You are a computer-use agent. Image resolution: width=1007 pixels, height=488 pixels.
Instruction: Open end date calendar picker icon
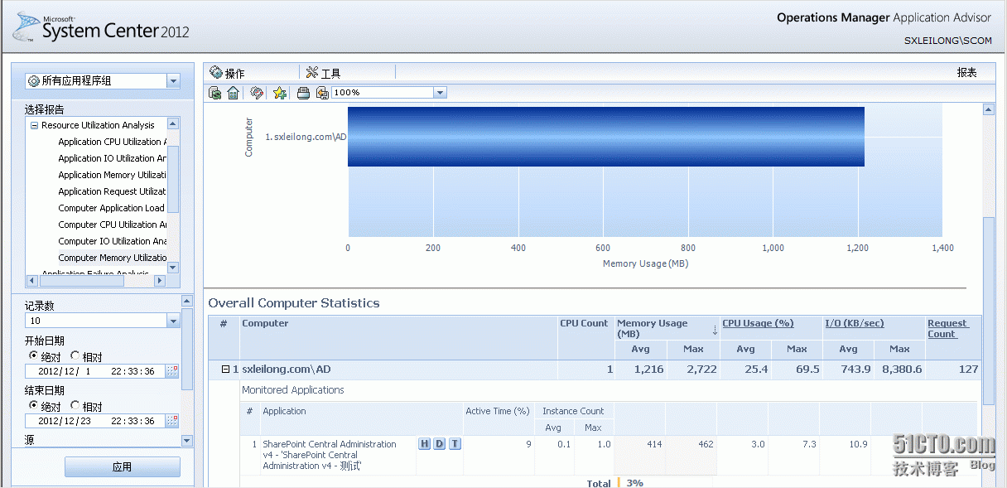coord(172,421)
